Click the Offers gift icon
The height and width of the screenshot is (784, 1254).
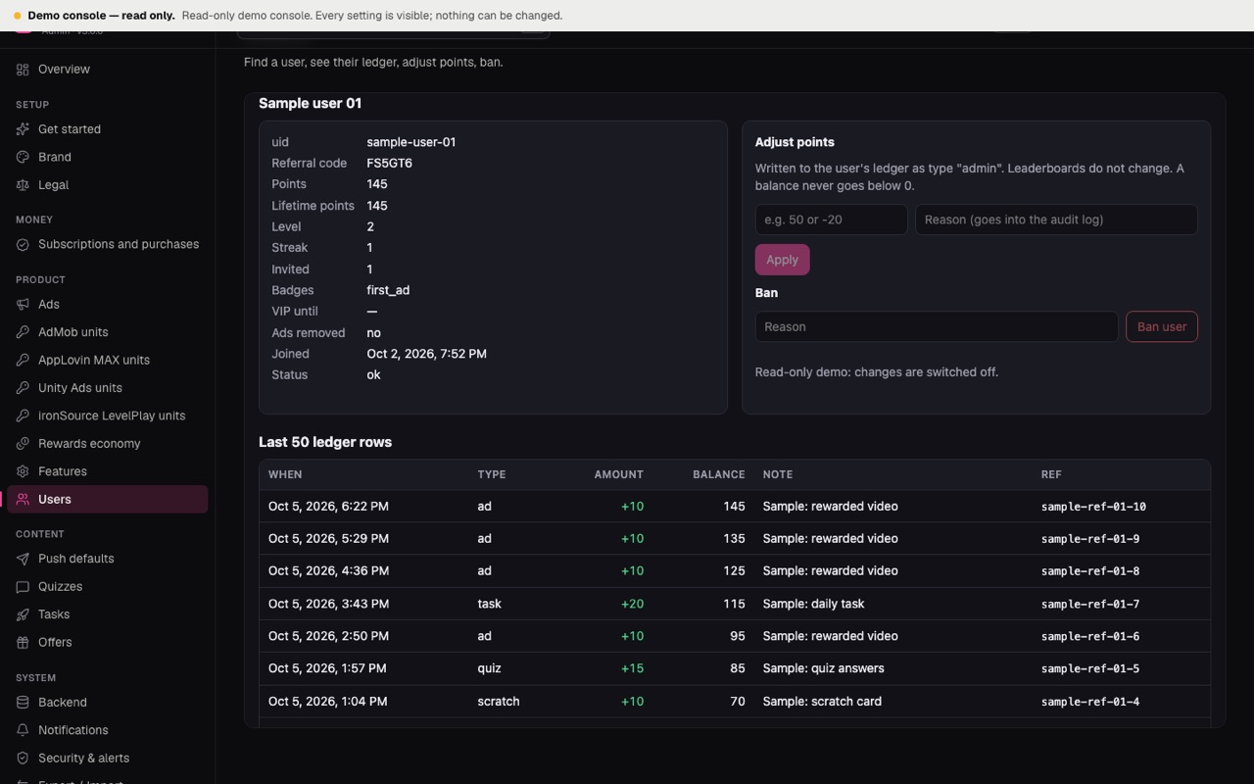point(23,643)
